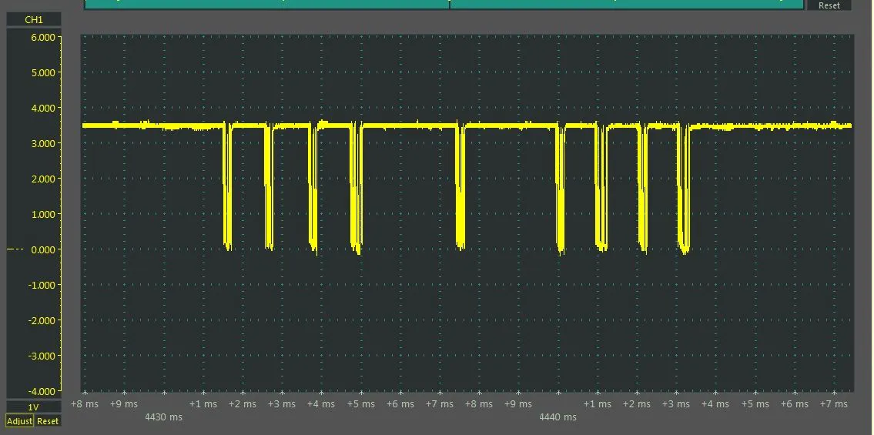The width and height of the screenshot is (874, 435).
Task: Click the CH1 channel label
Action: (x=33, y=20)
